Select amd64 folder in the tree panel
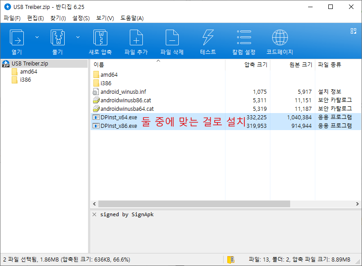The image size is (362, 266). click(29, 72)
